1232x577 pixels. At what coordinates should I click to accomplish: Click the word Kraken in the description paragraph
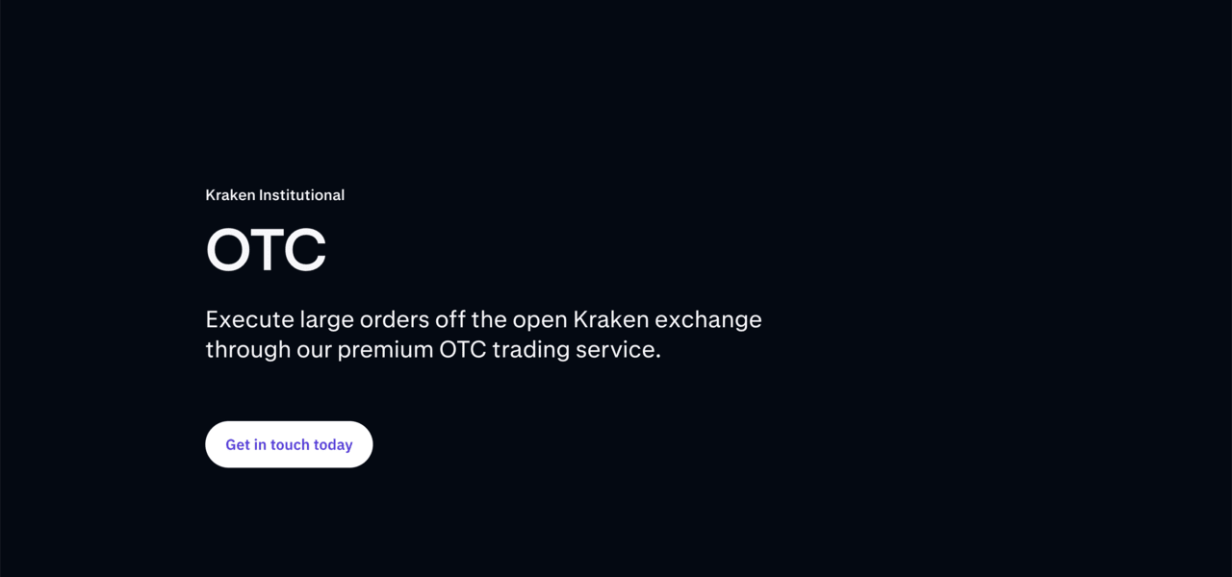click(x=610, y=319)
